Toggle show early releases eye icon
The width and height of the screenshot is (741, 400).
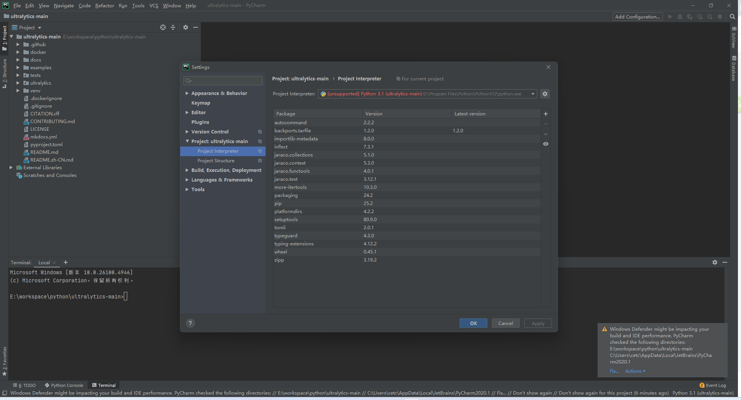(545, 144)
